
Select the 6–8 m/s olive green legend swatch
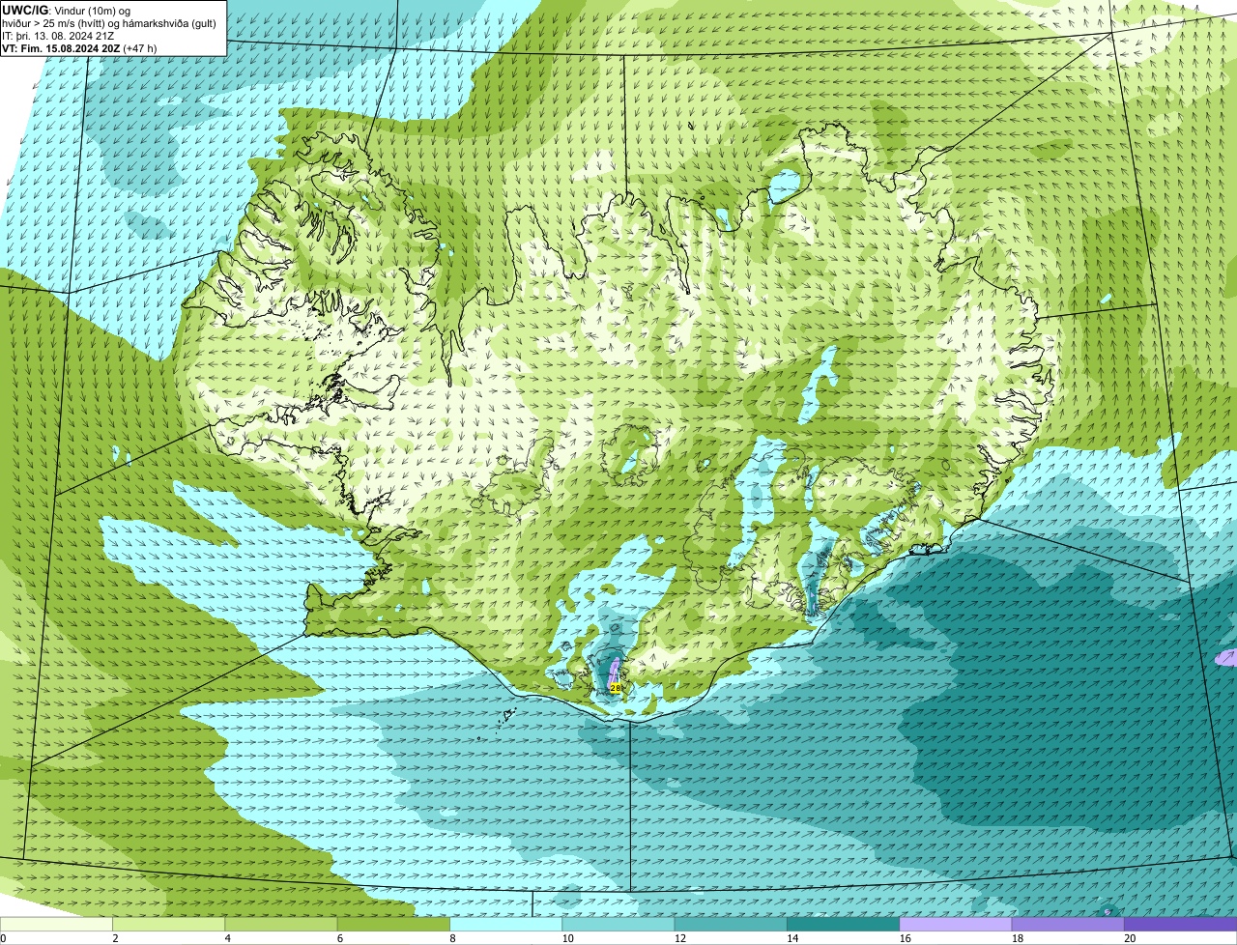(x=393, y=924)
